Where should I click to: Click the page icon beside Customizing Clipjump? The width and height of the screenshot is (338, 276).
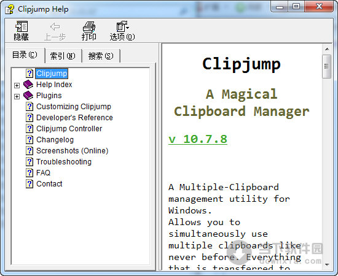point(29,107)
